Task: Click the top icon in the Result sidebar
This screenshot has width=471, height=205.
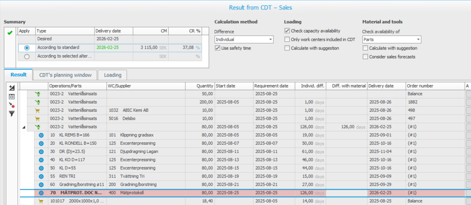Action: [12, 88]
